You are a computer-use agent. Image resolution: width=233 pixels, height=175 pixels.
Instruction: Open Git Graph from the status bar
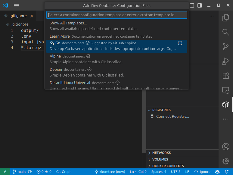pyautogui.click(x=64, y=172)
